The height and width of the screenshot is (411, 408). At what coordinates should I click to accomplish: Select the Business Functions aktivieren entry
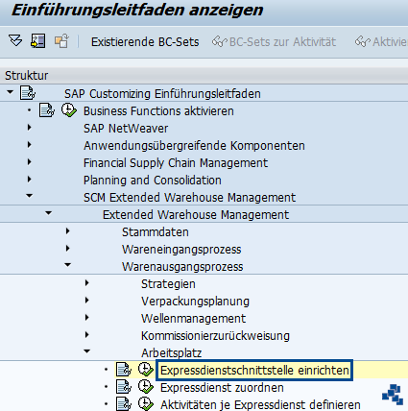tap(158, 111)
